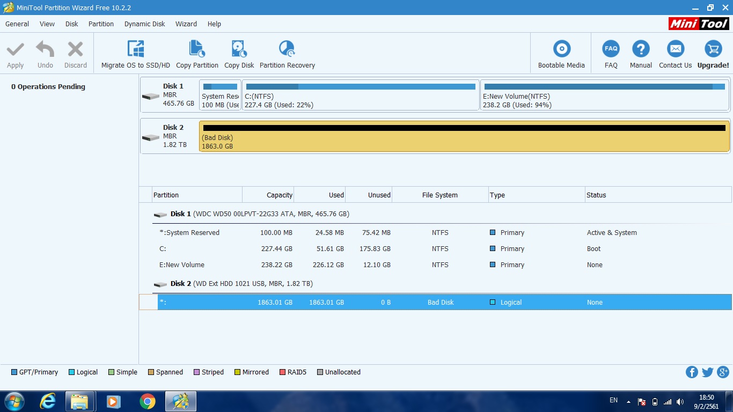The height and width of the screenshot is (412, 733).
Task: Sort by Capacity column header
Action: (x=268, y=195)
